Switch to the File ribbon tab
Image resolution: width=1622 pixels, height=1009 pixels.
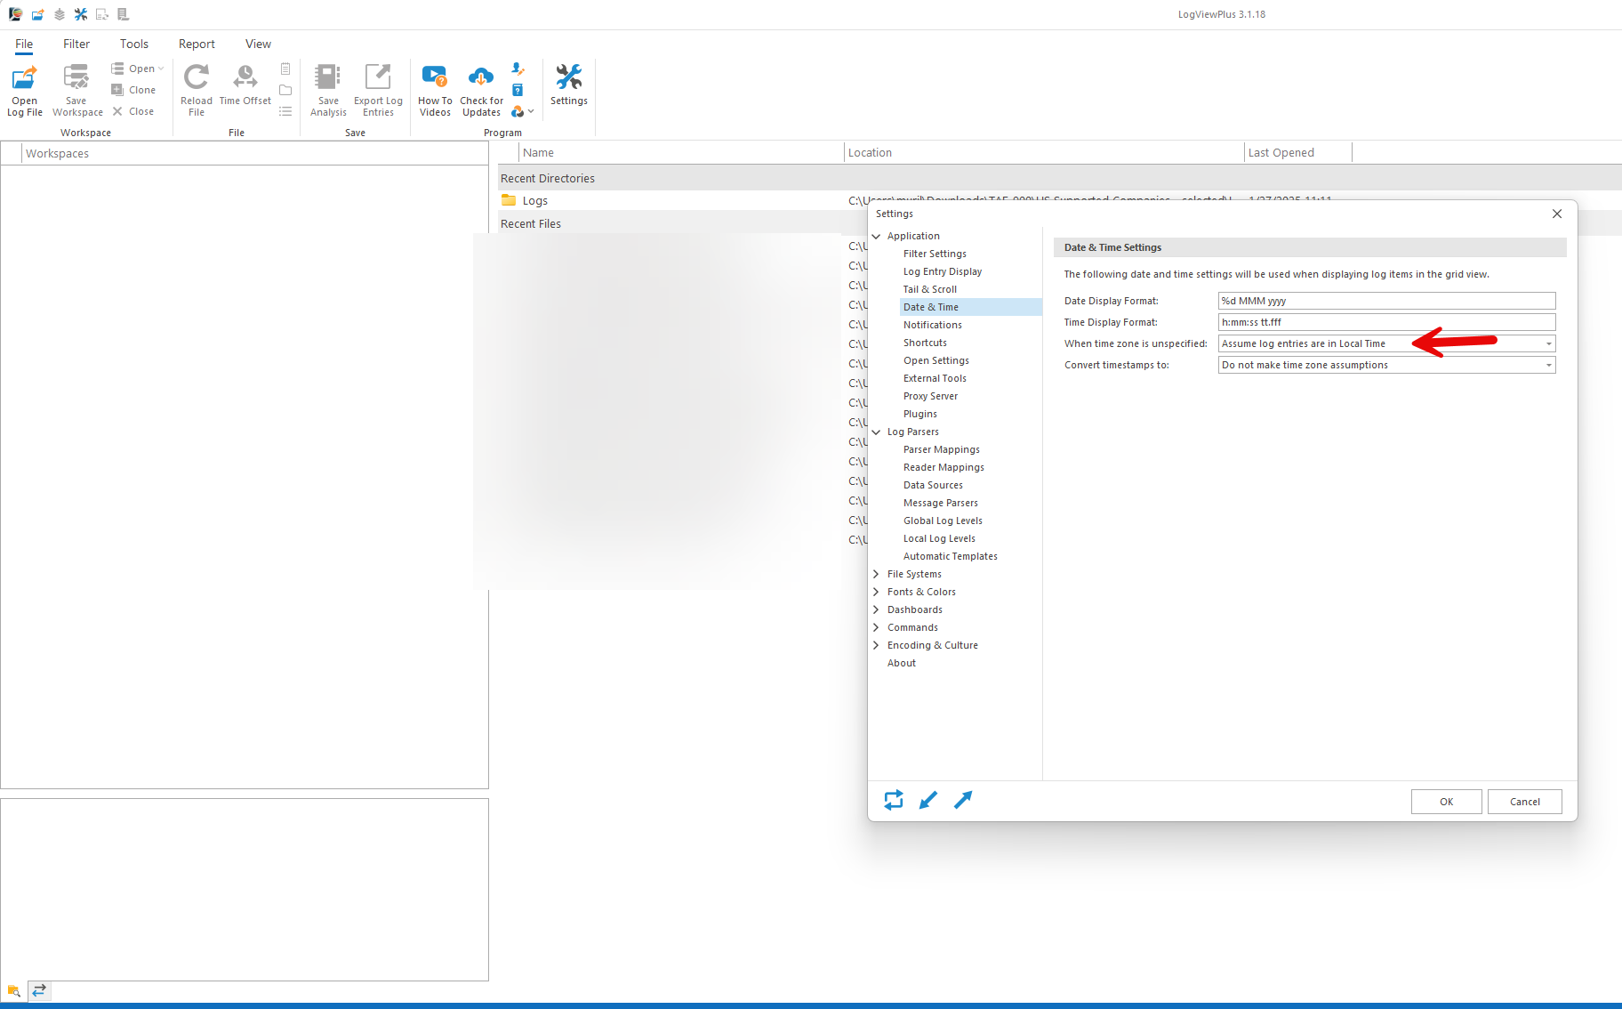coord(24,44)
